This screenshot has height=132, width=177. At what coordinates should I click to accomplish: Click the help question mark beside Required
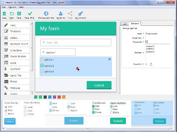coord(143,42)
